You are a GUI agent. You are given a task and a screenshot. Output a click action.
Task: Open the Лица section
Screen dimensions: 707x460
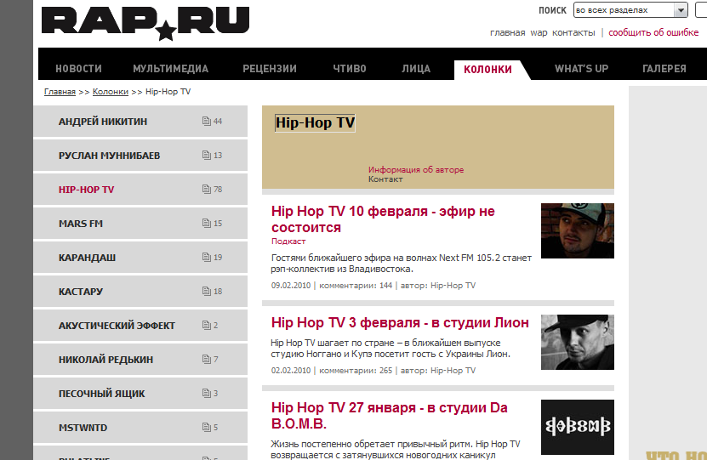coord(416,69)
